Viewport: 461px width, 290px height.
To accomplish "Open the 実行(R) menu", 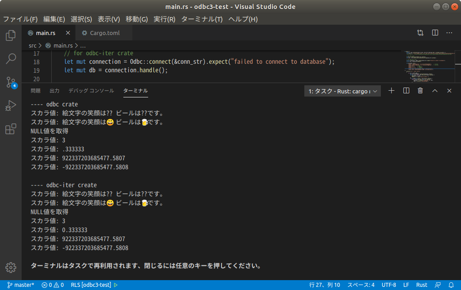I will click(164, 19).
